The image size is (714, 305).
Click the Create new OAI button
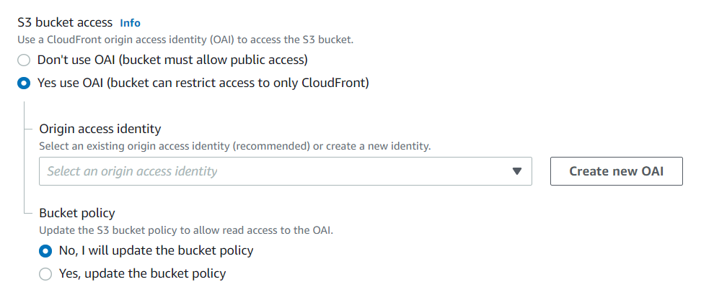(616, 171)
